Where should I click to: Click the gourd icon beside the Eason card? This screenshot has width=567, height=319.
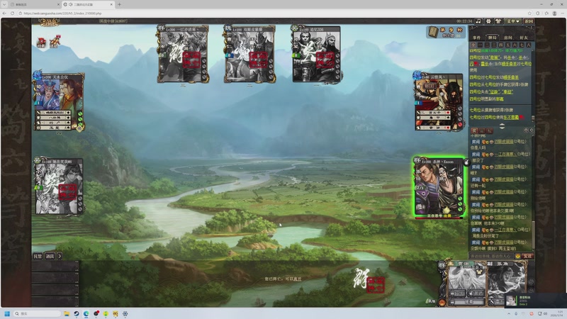pyautogui.click(x=467, y=162)
